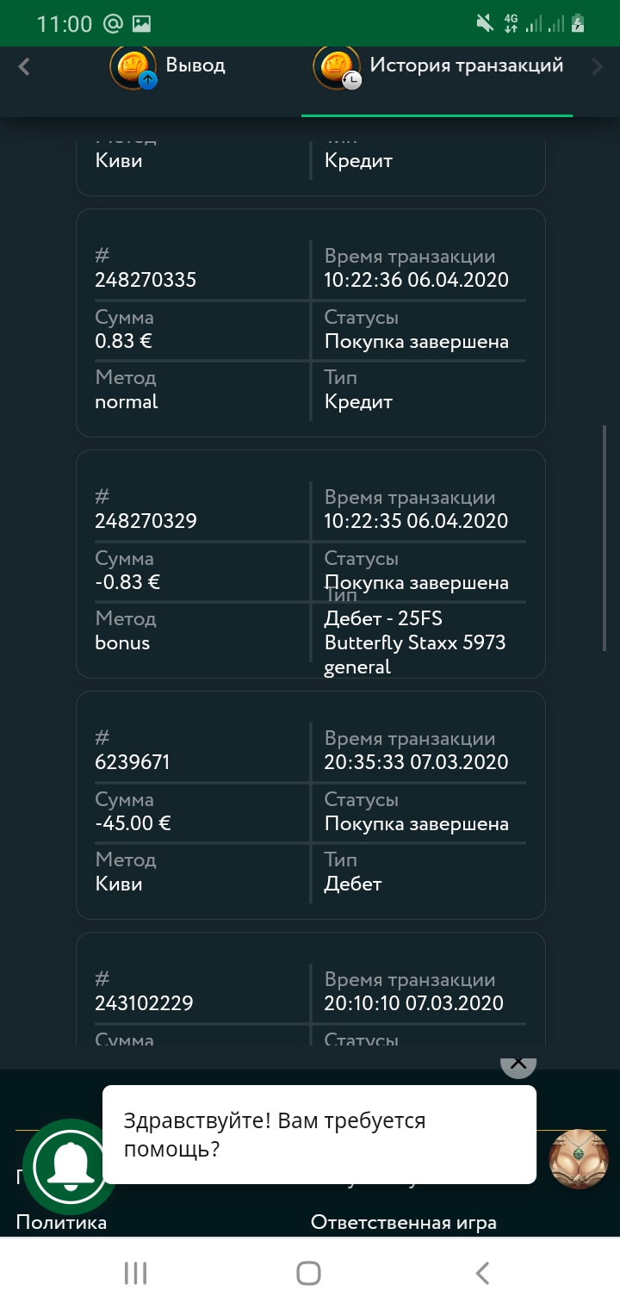This screenshot has height=1309, width=620.
Task: Tap the withdrawal coin icon
Action: pyautogui.click(x=133, y=67)
